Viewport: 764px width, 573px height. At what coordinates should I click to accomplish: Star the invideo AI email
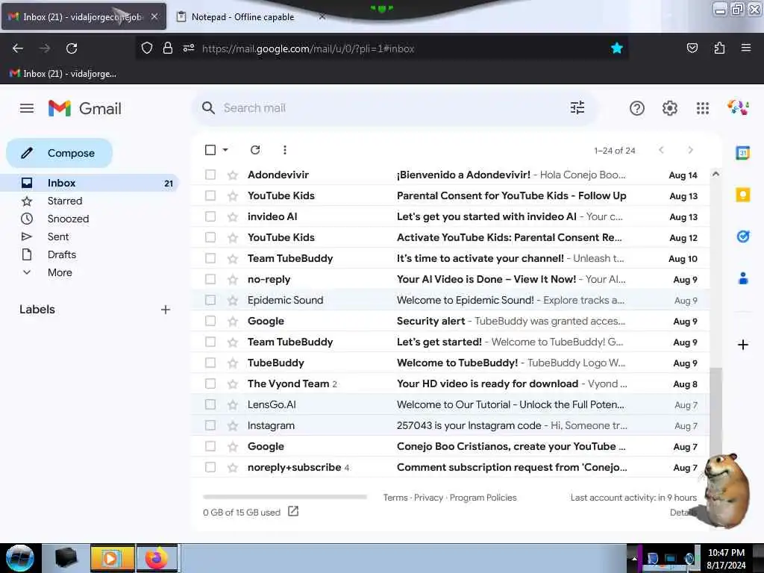point(233,217)
